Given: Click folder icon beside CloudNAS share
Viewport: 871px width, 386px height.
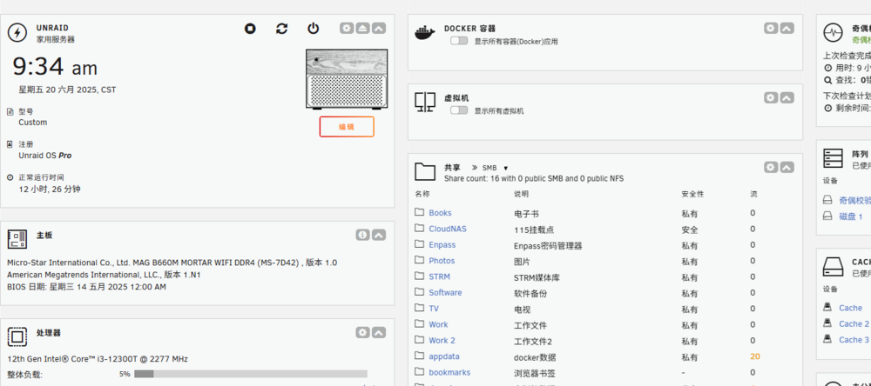Looking at the screenshot, I should pyautogui.click(x=420, y=228).
